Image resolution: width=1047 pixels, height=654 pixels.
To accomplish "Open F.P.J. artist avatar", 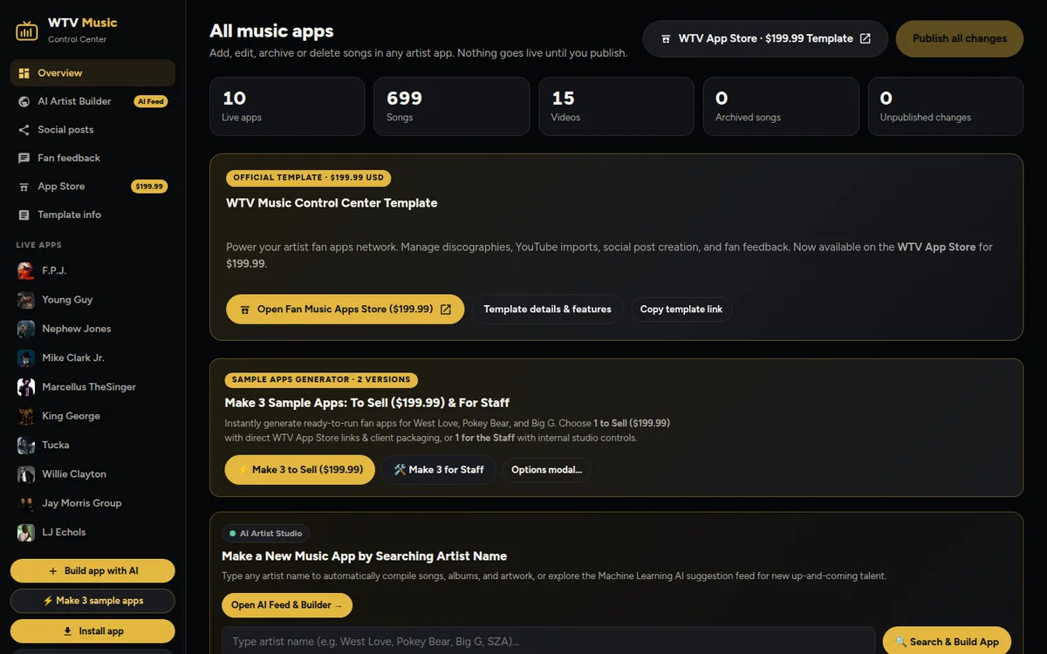I will pos(26,271).
